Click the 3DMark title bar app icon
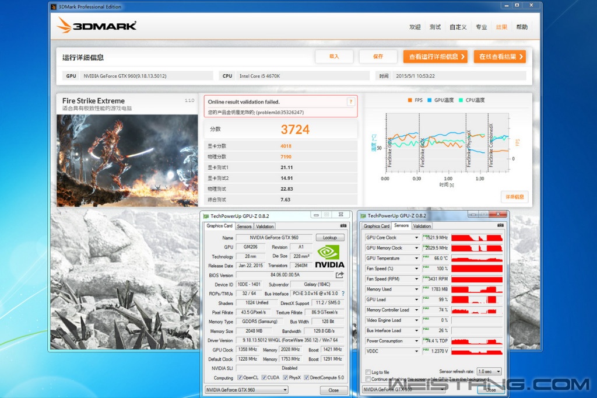 54,7
